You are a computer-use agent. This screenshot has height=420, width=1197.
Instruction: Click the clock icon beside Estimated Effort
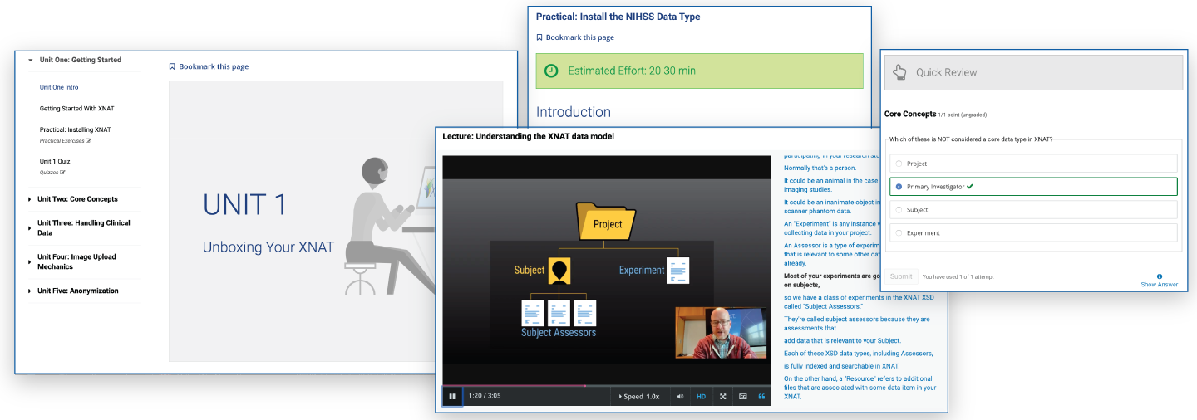point(551,71)
